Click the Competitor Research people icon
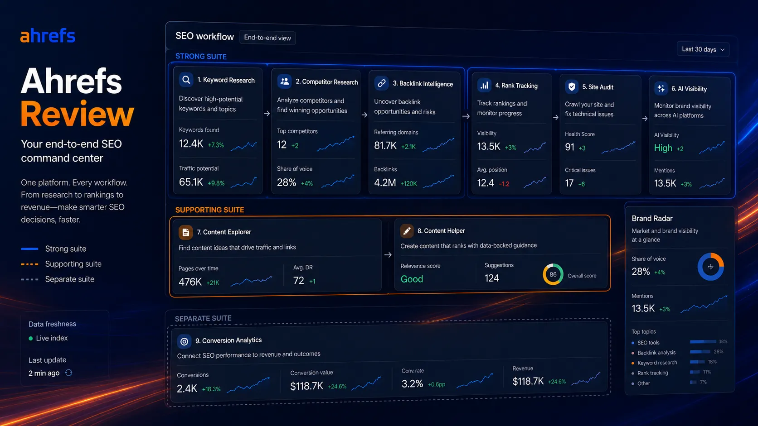The height and width of the screenshot is (426, 758). pyautogui.click(x=284, y=81)
